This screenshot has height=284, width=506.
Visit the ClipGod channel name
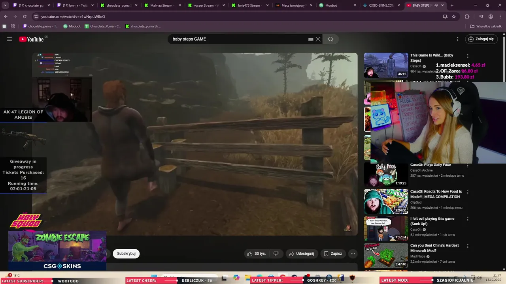(417, 202)
